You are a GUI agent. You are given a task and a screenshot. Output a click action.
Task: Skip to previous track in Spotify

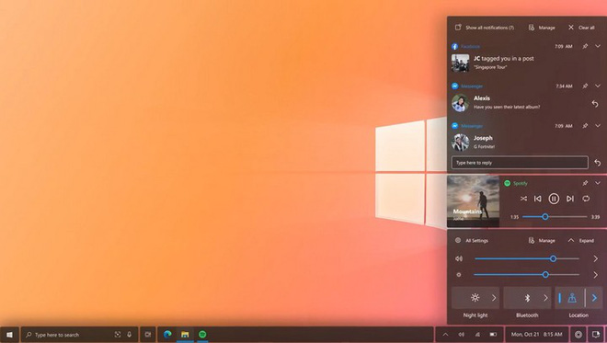coord(538,199)
